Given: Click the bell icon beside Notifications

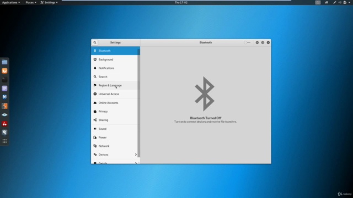Looking at the screenshot, I should (x=95, y=68).
